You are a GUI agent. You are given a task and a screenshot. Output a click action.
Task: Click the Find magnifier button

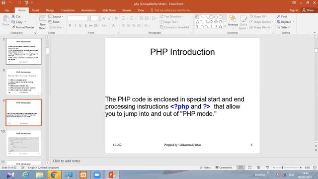[282, 16]
